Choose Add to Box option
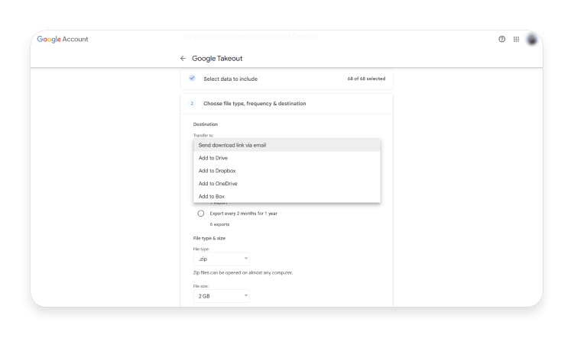This screenshot has width=574, height=338. pos(287,196)
